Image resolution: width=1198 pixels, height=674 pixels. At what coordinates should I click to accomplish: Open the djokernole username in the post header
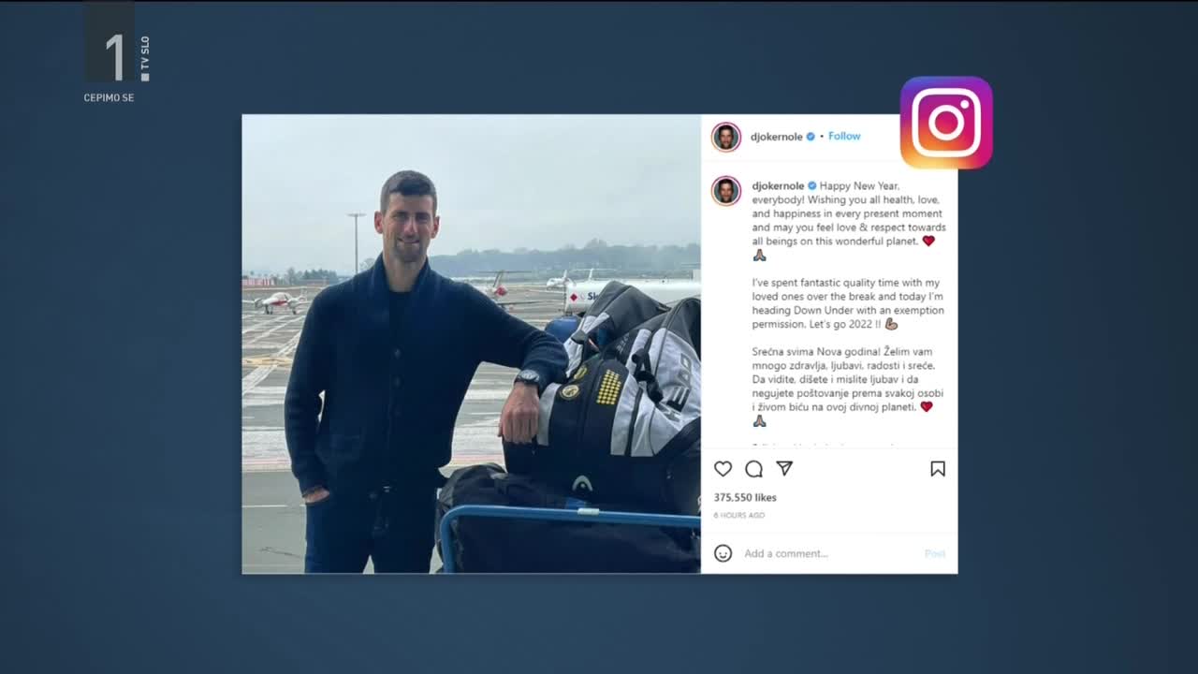[777, 137]
